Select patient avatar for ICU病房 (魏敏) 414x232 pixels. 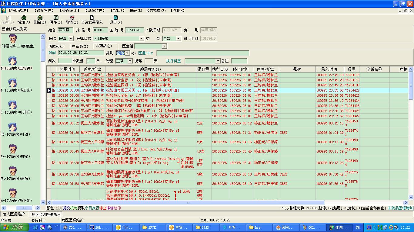13,149
